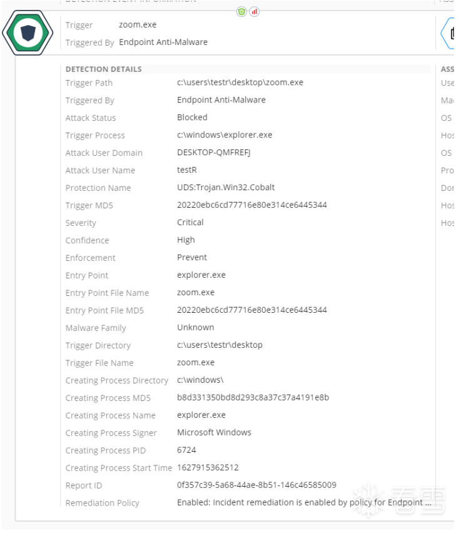Click the Creating Process MD5 value
The image size is (459, 533).
click(x=253, y=397)
